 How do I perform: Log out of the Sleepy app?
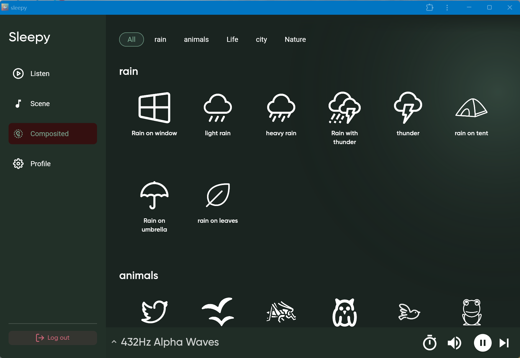pos(53,338)
